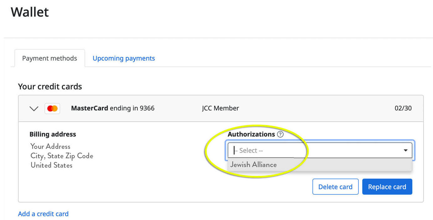The width and height of the screenshot is (433, 220).
Task: Focus the Authorizations Select input field
Action: click(x=313, y=150)
